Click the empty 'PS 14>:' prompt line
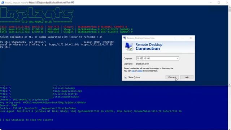Screen dimensions: 231x130 pos(5,47)
